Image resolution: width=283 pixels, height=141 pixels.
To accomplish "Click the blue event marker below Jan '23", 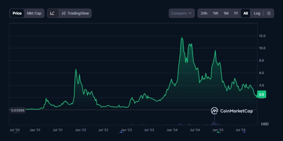I will [121, 132].
